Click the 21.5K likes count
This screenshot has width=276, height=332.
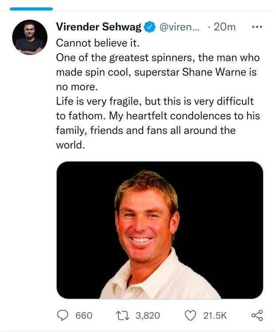tap(215, 316)
